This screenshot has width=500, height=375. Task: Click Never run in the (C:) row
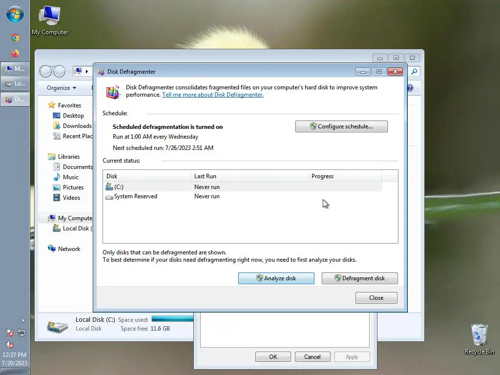click(x=207, y=187)
